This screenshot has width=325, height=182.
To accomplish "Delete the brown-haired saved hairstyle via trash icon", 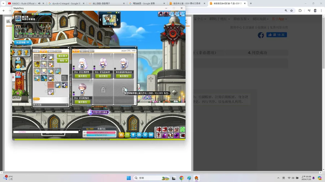I will (x=91, y=81).
